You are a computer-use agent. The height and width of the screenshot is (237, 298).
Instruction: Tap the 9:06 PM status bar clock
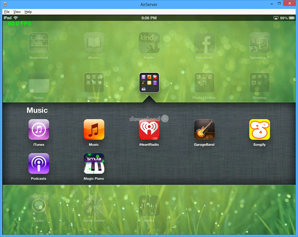tap(149, 18)
